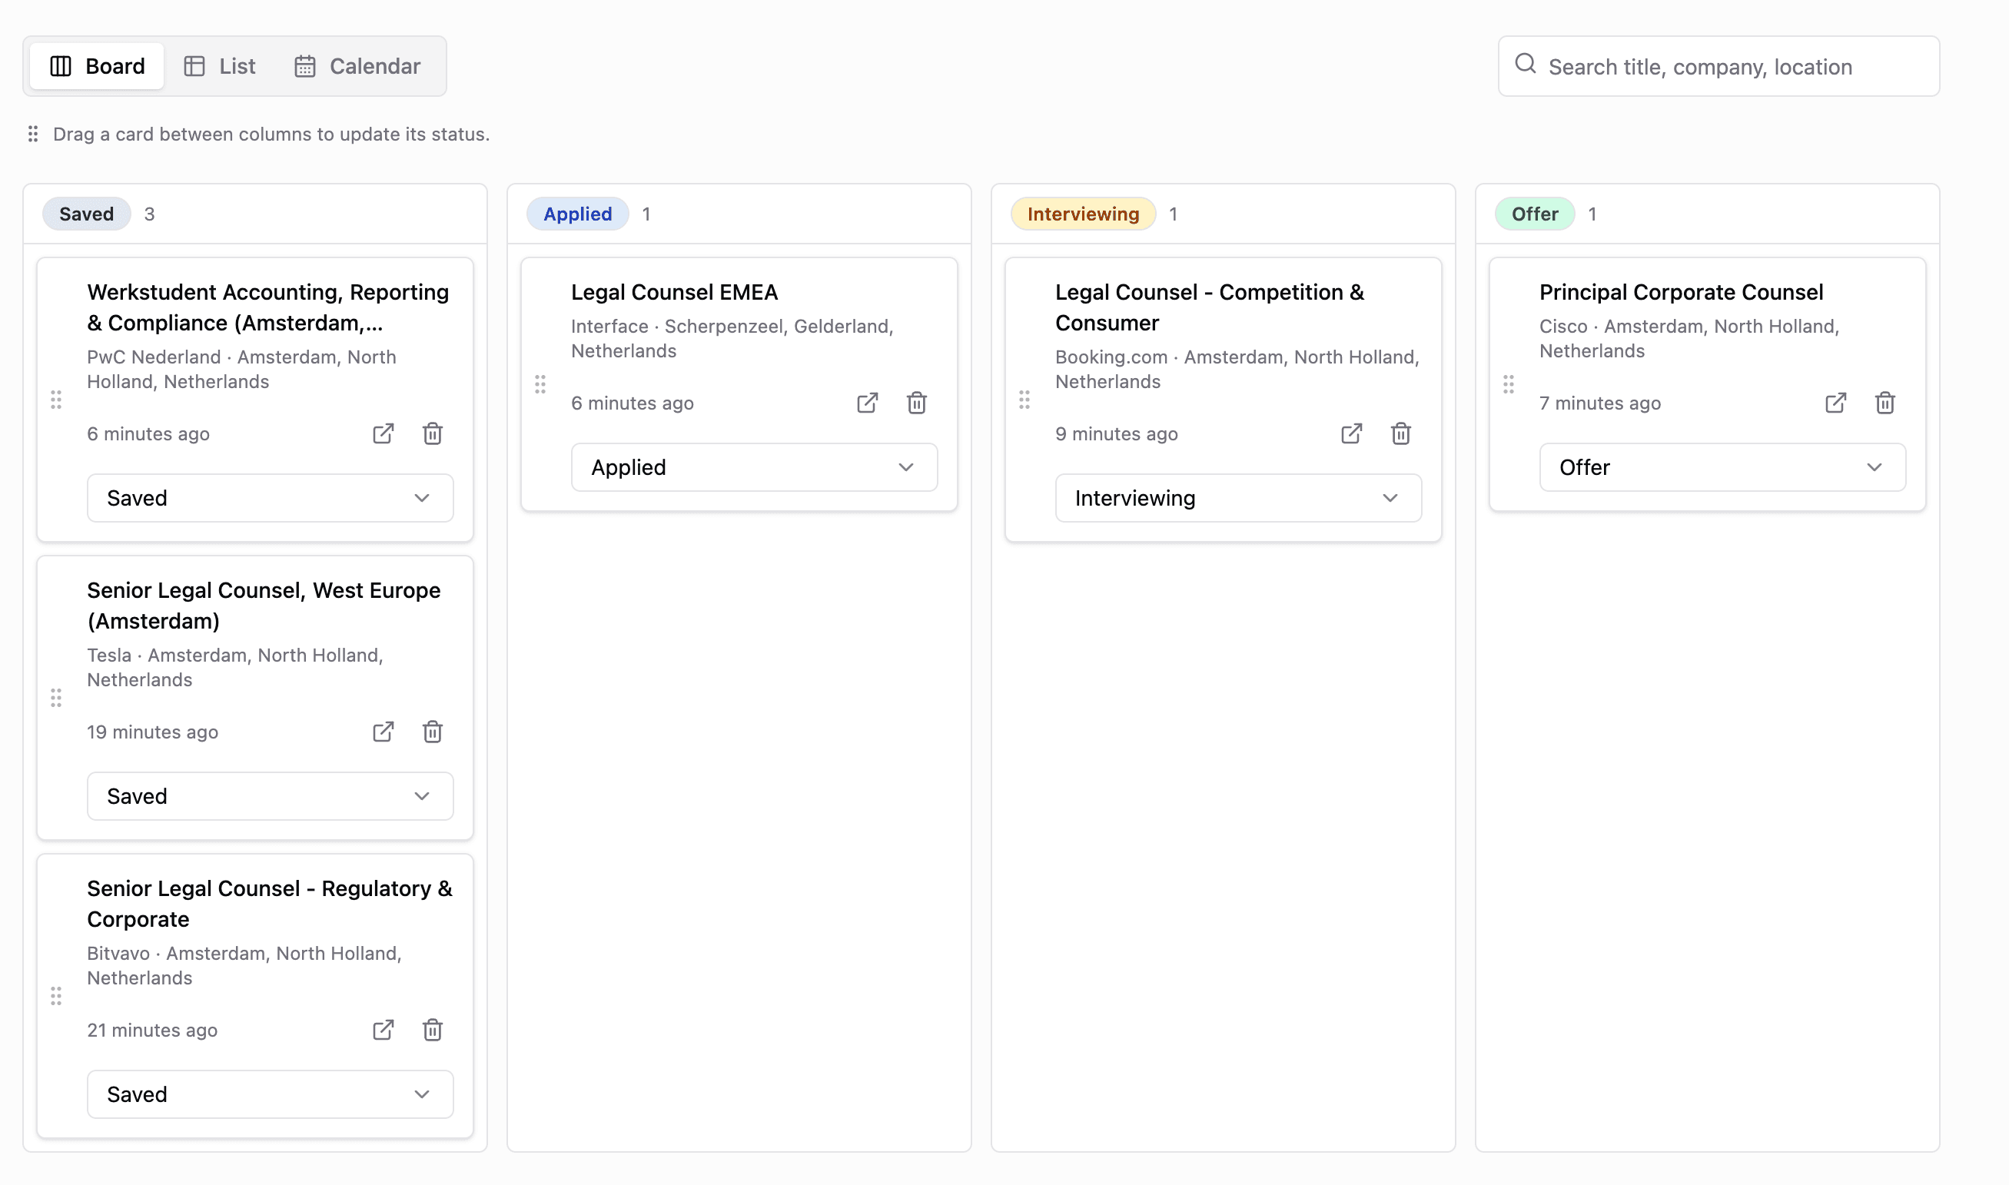Open the Werkstudent Accounting, Reporting & Compliance title

point(268,307)
